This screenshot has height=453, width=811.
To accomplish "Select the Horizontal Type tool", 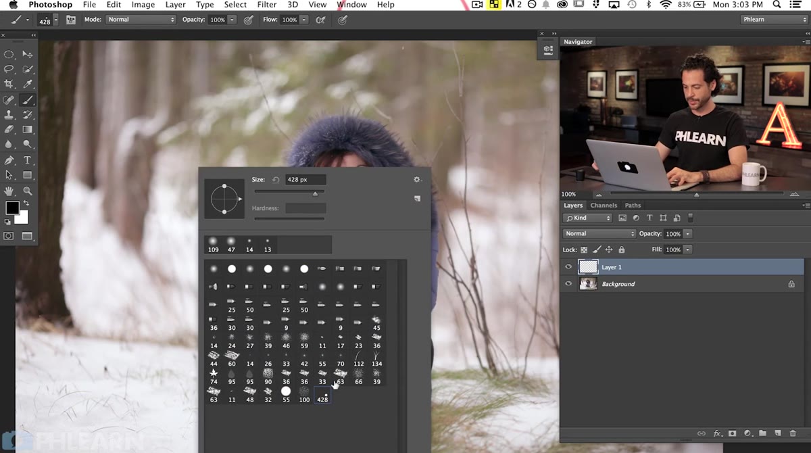I will 28,160.
